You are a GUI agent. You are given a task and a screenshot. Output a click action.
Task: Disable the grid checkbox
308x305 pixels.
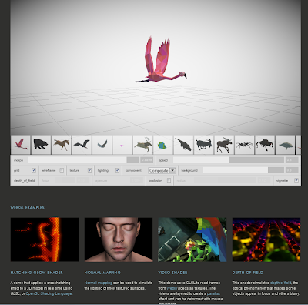click(34, 170)
